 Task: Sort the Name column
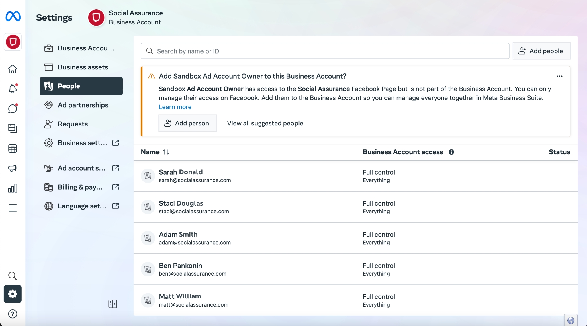(x=166, y=152)
